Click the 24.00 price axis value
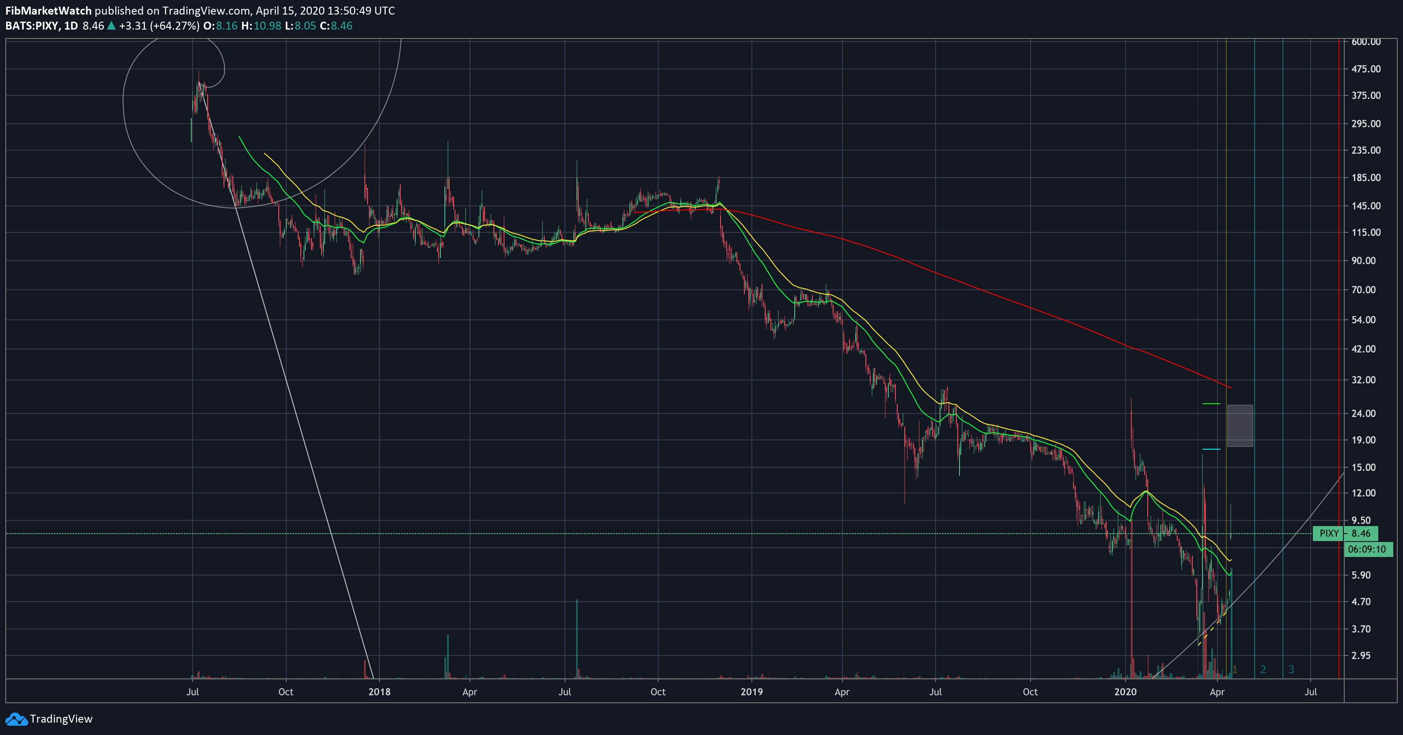Screen dimensions: 1403x735 pyautogui.click(x=1363, y=414)
